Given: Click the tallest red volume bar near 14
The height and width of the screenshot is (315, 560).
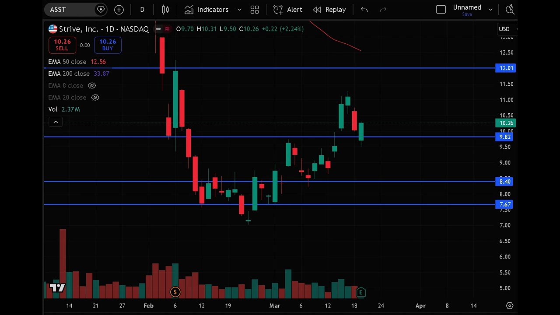Looking at the screenshot, I should [x=63, y=263].
